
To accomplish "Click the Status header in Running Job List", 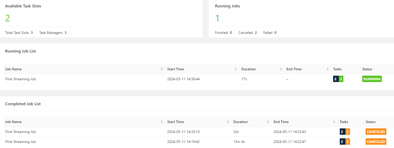I will pos(367,69).
